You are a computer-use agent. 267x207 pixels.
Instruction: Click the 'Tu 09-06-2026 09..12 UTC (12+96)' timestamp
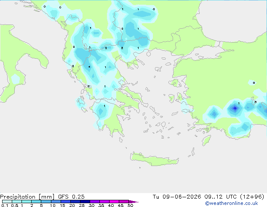coord(208,197)
